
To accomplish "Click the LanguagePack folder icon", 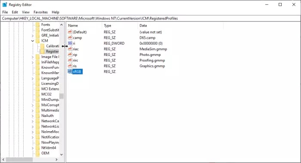I will pos(38,78).
